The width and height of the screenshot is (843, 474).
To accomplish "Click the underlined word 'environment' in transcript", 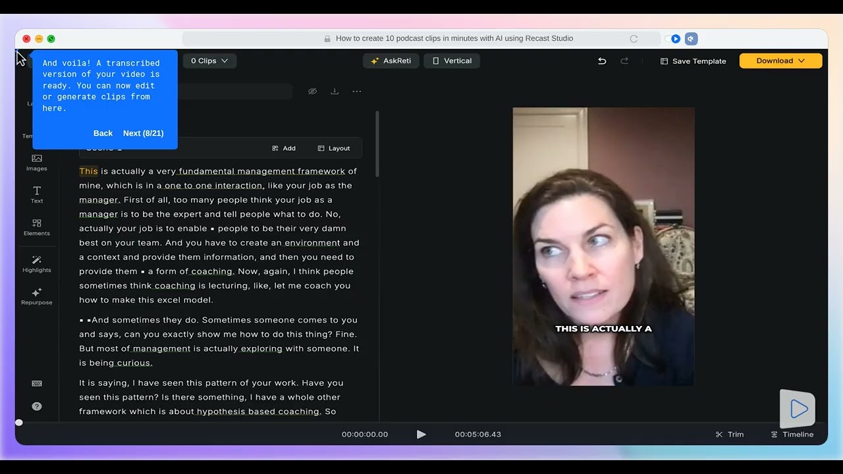I will 312,243.
